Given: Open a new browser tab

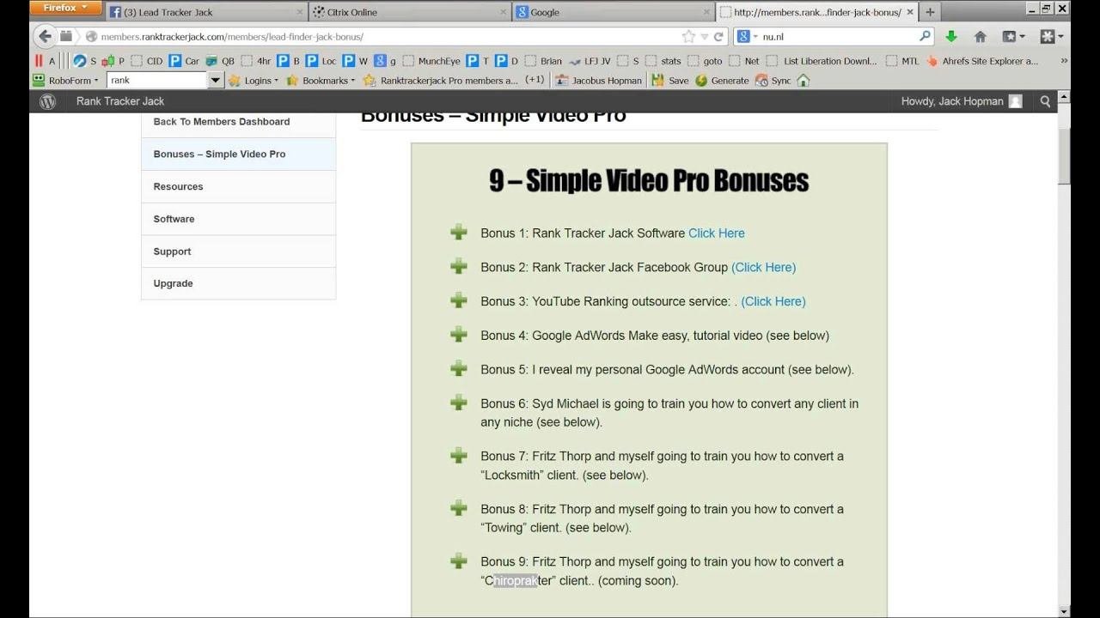Looking at the screenshot, I should pyautogui.click(x=930, y=12).
